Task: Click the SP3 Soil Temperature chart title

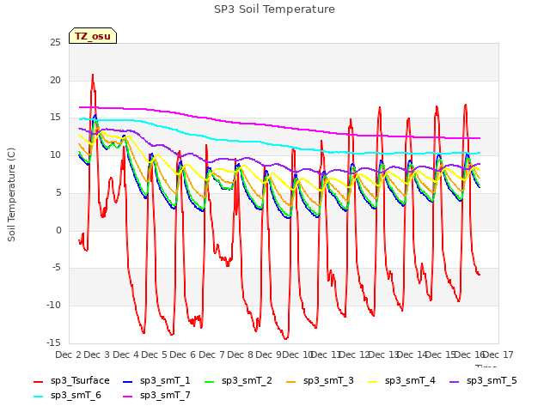Action: point(275,9)
